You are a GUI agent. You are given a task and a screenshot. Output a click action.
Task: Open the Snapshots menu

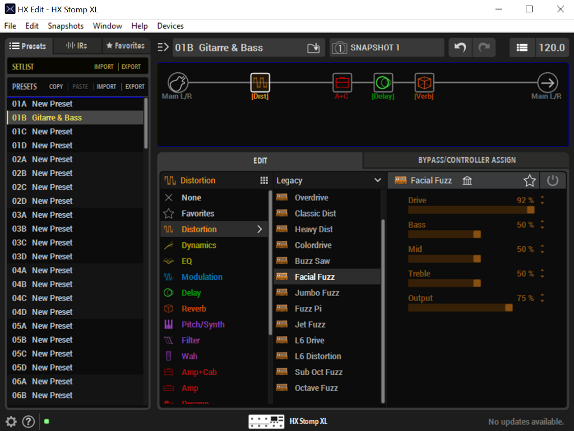[x=66, y=26]
